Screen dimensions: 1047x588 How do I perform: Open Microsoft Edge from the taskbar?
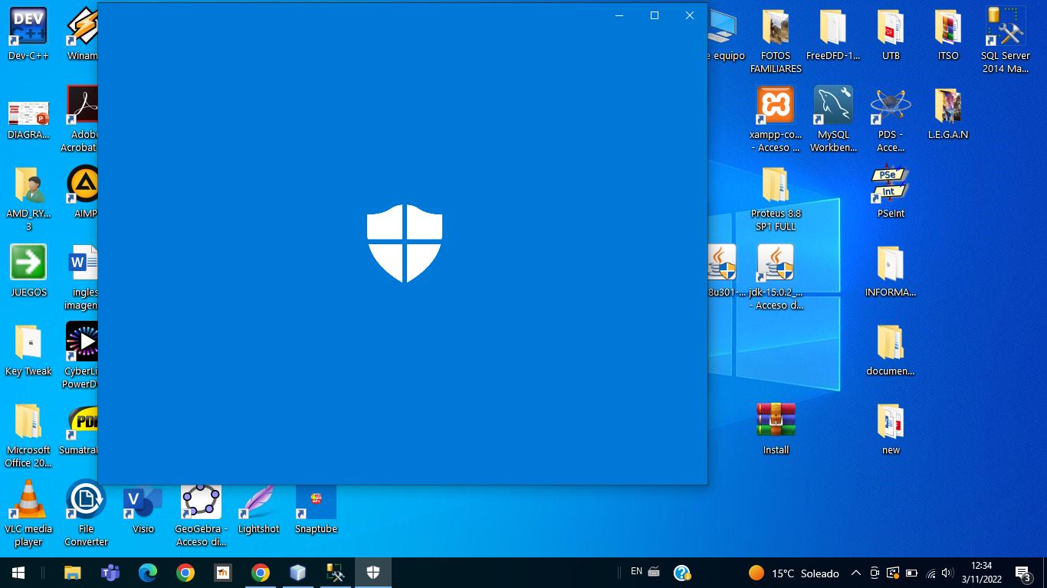pyautogui.click(x=147, y=573)
